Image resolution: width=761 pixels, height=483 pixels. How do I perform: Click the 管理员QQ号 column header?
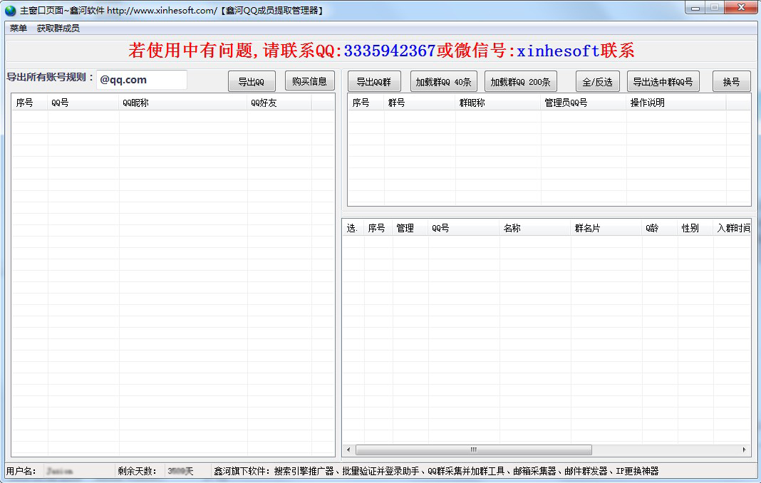point(584,103)
